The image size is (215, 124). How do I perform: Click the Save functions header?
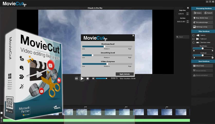pos(203,61)
